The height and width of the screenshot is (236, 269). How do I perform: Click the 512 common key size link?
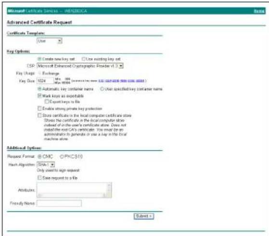(101, 81)
